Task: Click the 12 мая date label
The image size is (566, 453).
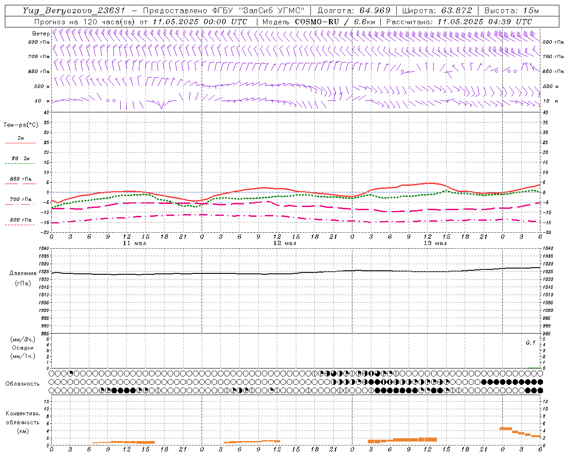Action: coord(284,243)
